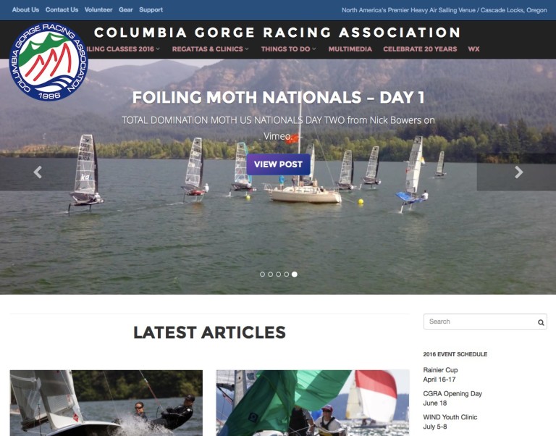Open the About Us link
Viewport: 556px width, 436px height.
pyautogui.click(x=25, y=9)
